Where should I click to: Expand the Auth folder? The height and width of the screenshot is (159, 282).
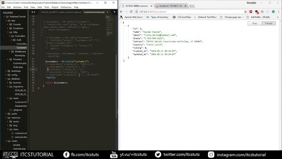point(11,40)
